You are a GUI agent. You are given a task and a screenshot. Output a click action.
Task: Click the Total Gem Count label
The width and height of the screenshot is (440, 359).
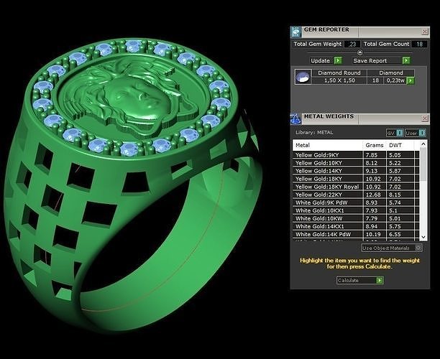[386, 44]
